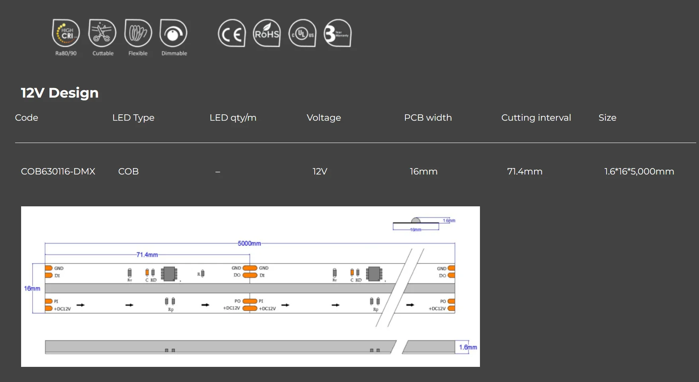Select the RoHS compliance icon
Screen dimensions: 699x382
tap(266, 33)
